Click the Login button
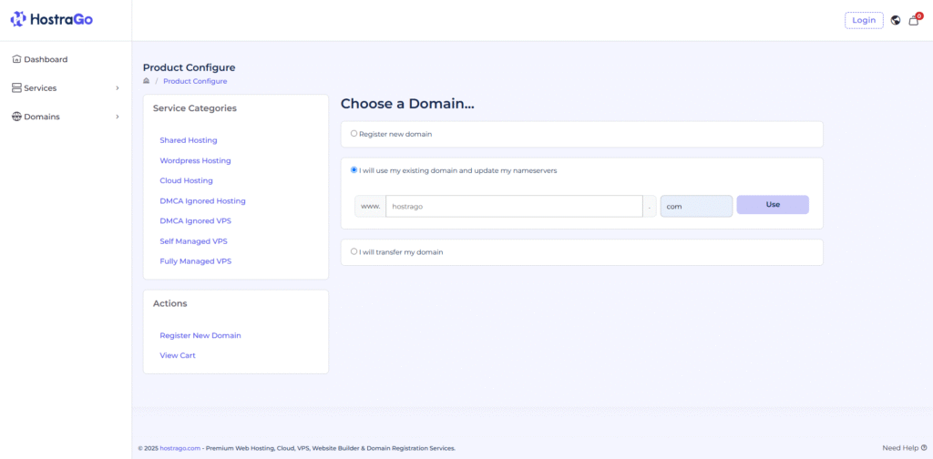 pyautogui.click(x=864, y=20)
